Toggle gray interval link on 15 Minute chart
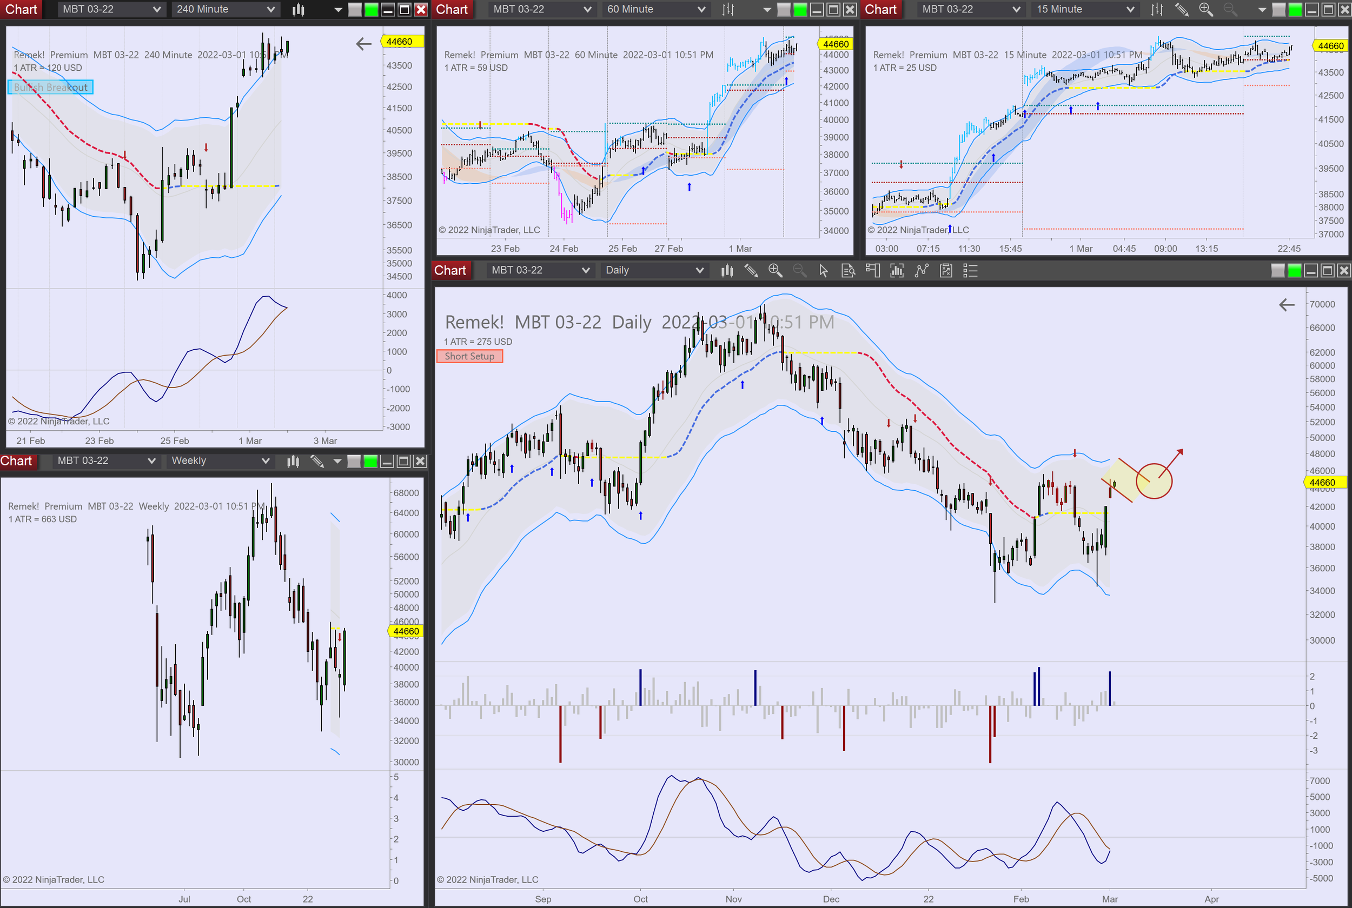 1278,9
